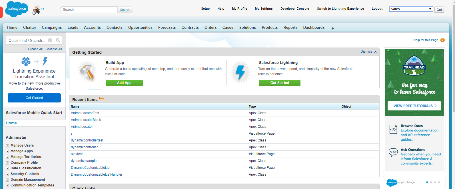
Task: Click the Browse Docs code document icon
Action: pyautogui.click(x=393, y=129)
